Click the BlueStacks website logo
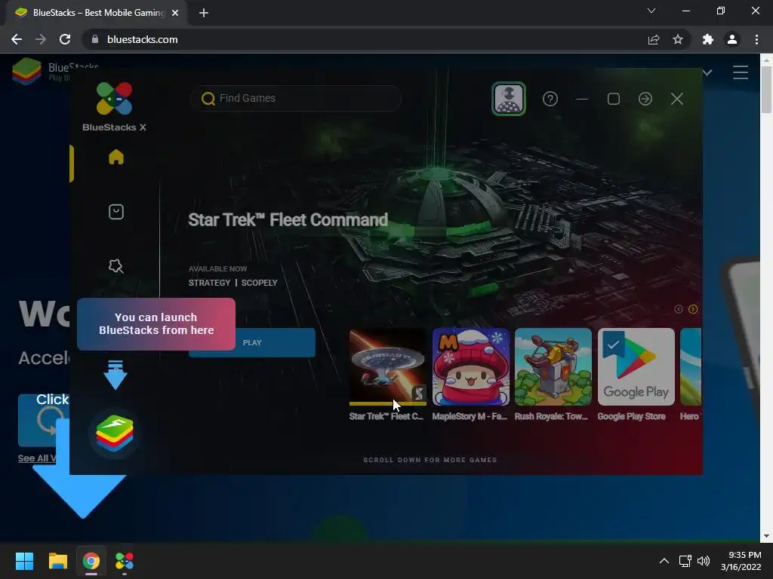773x579 pixels. (26, 72)
